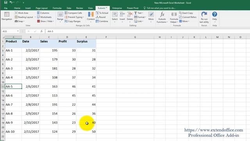Screen dimensions: 250x141
Task: Select the Profit value 46
Action: [x=67, y=87]
